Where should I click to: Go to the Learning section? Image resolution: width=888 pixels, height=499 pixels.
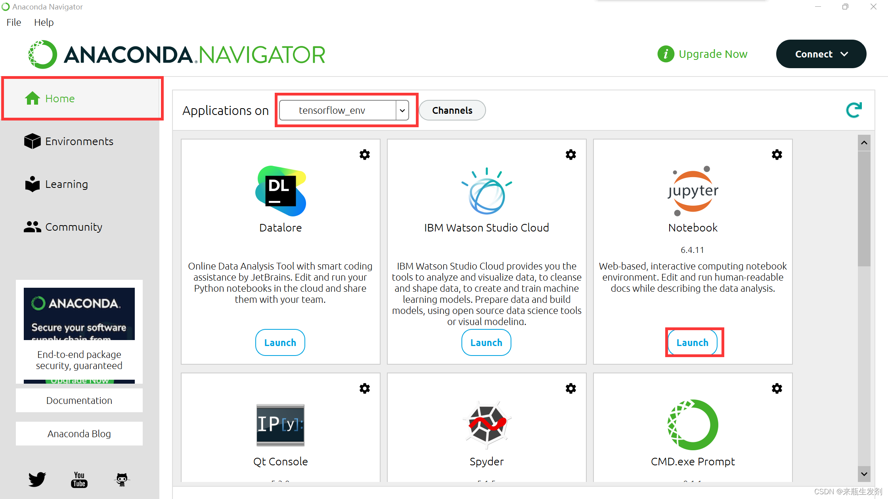(x=66, y=184)
